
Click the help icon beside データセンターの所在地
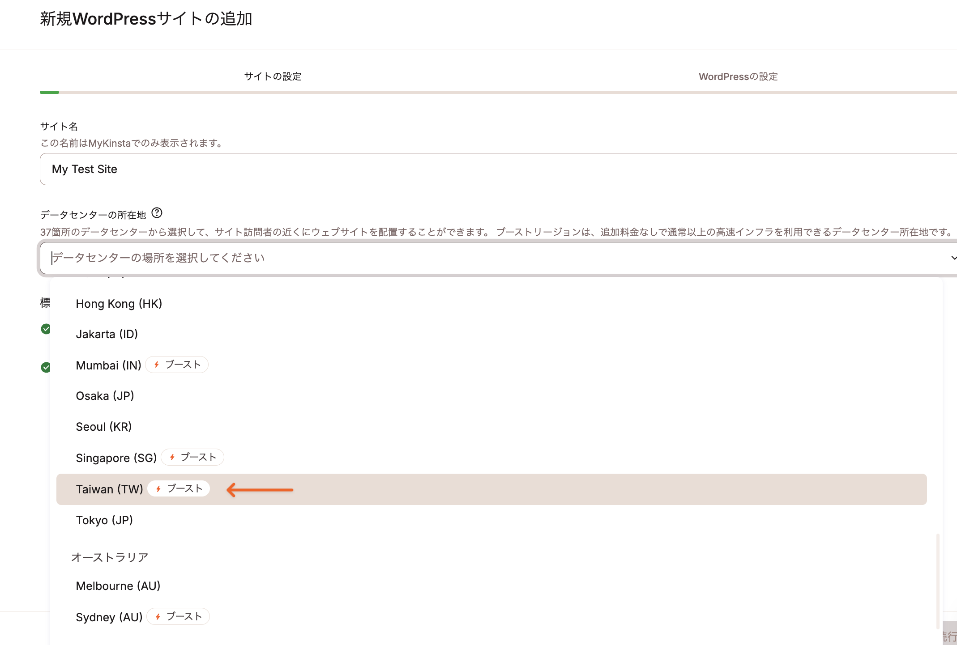click(x=157, y=213)
